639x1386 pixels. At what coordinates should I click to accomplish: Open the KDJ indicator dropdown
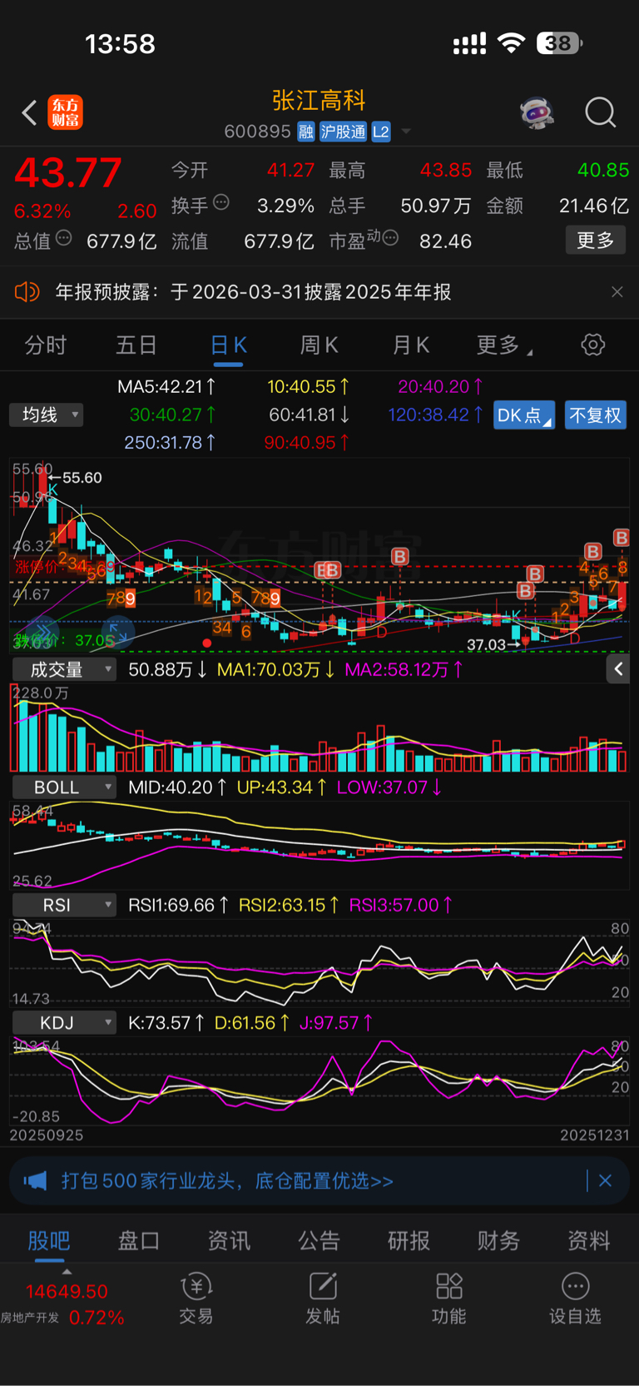click(63, 1022)
